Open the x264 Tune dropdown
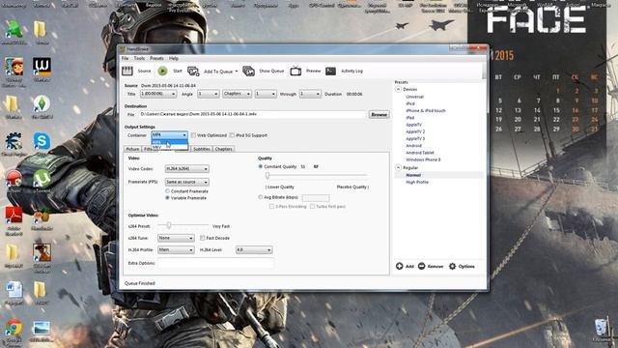This screenshot has width=618, height=348. [x=176, y=238]
